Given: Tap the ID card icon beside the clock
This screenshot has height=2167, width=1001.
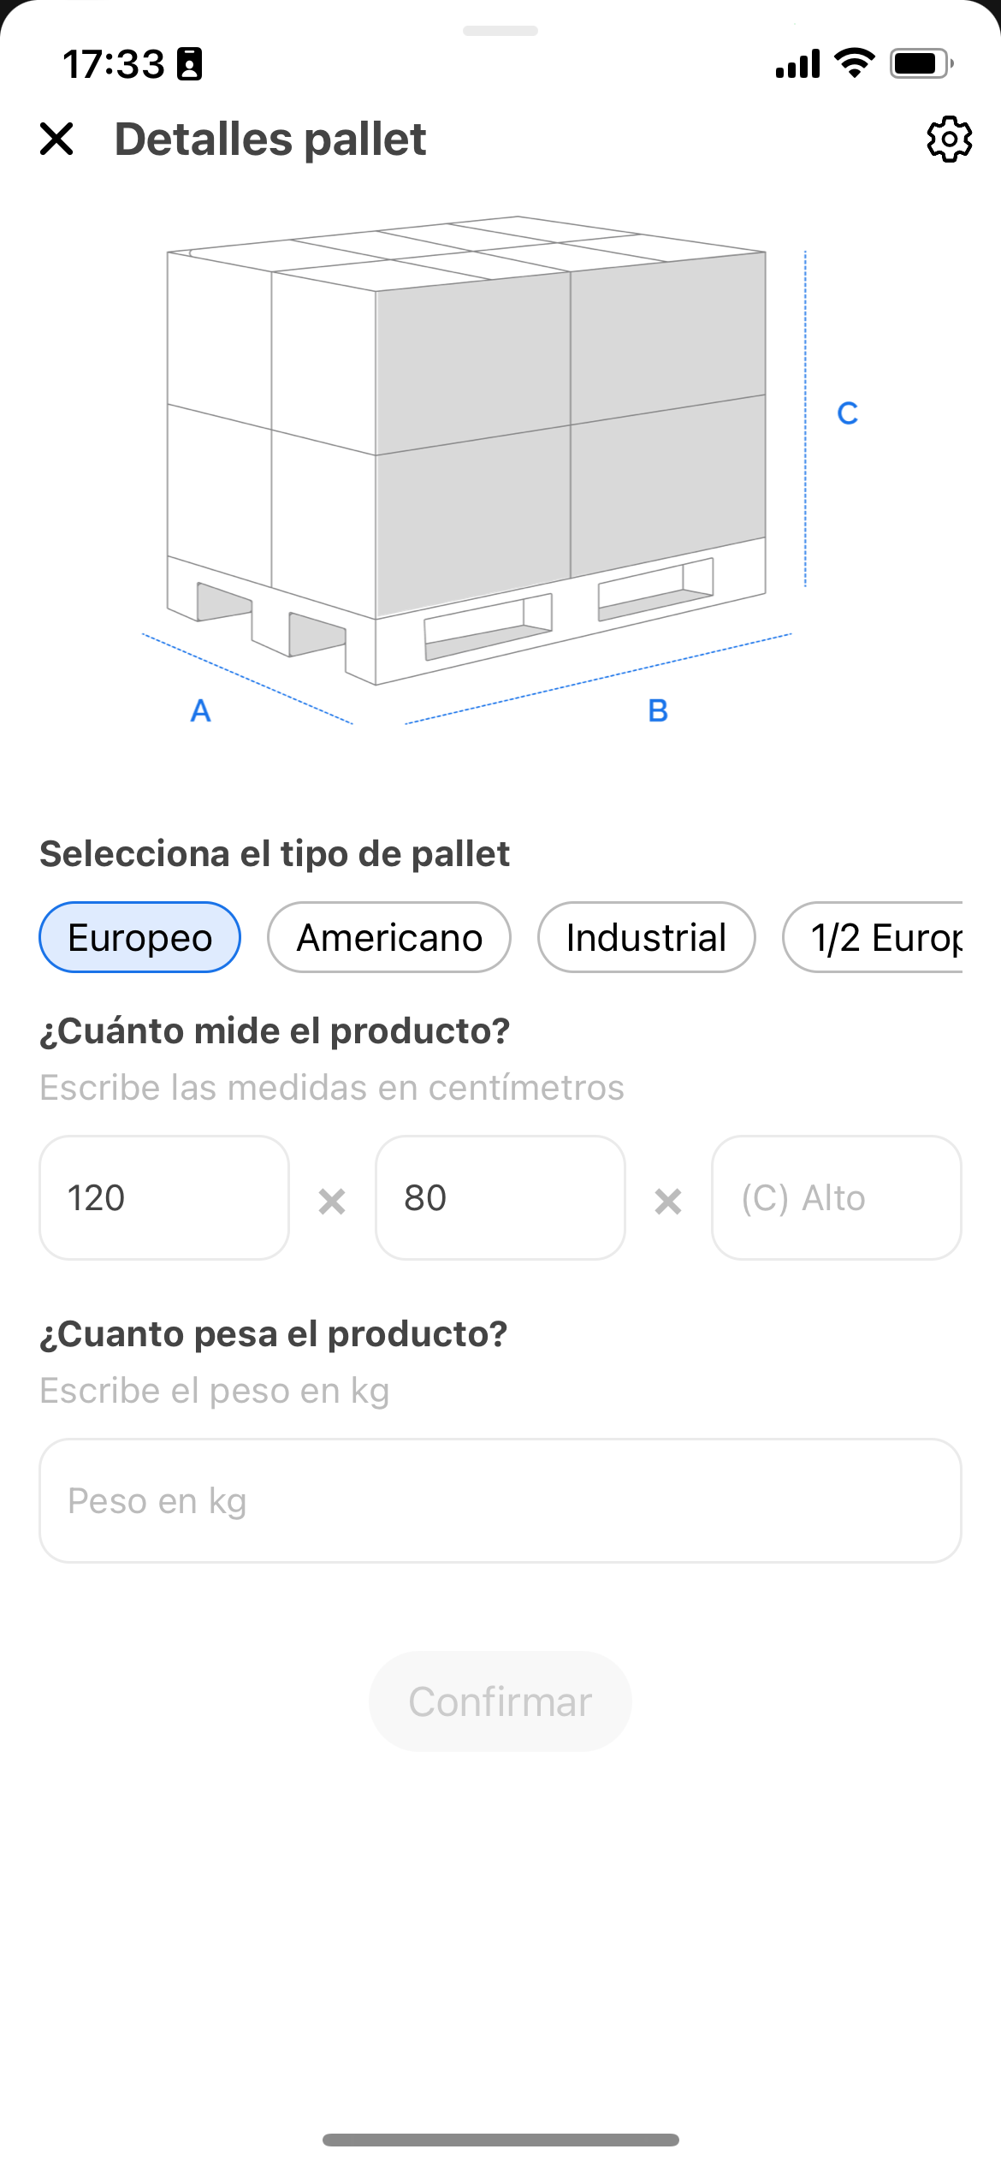Looking at the screenshot, I should [189, 64].
